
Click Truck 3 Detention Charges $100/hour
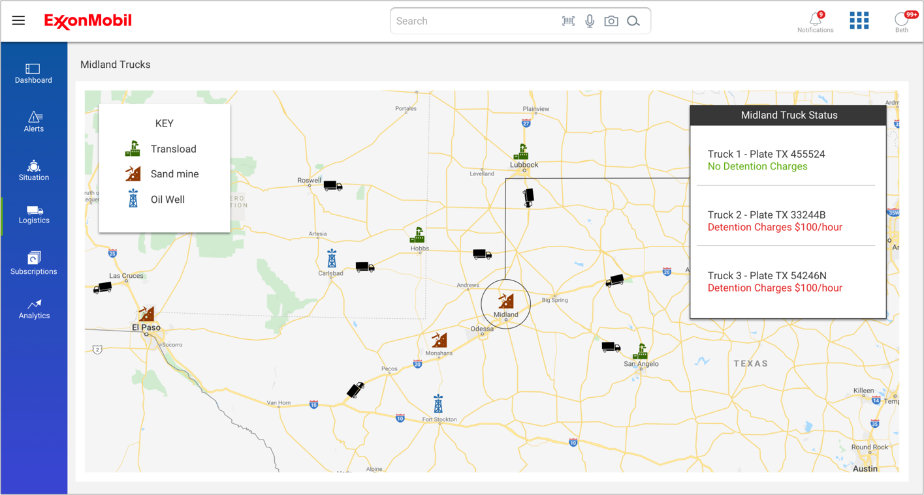(775, 288)
